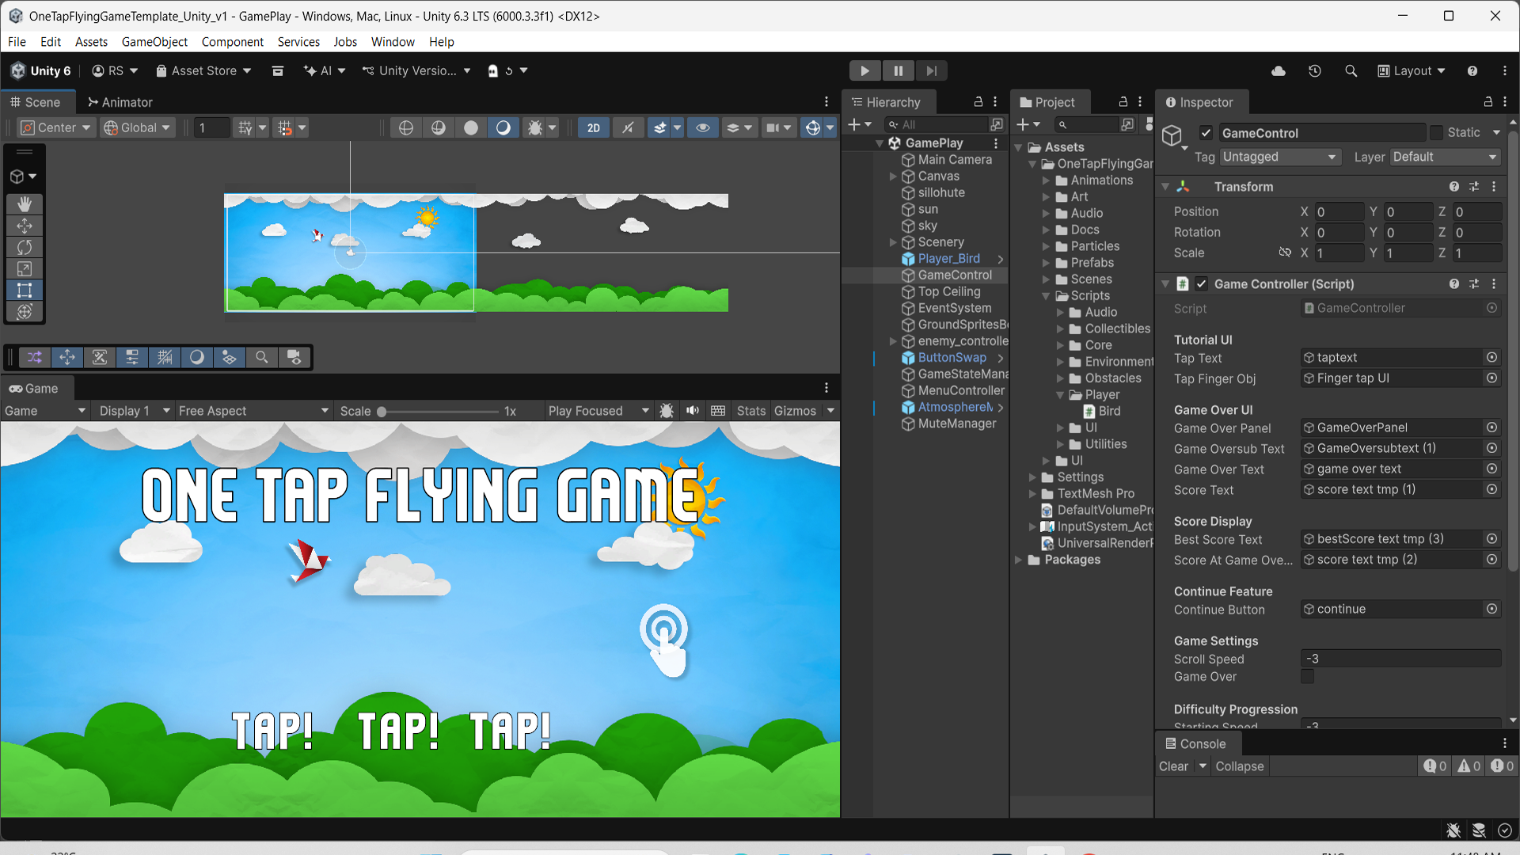
Task: Click the RS account button
Action: point(115,70)
